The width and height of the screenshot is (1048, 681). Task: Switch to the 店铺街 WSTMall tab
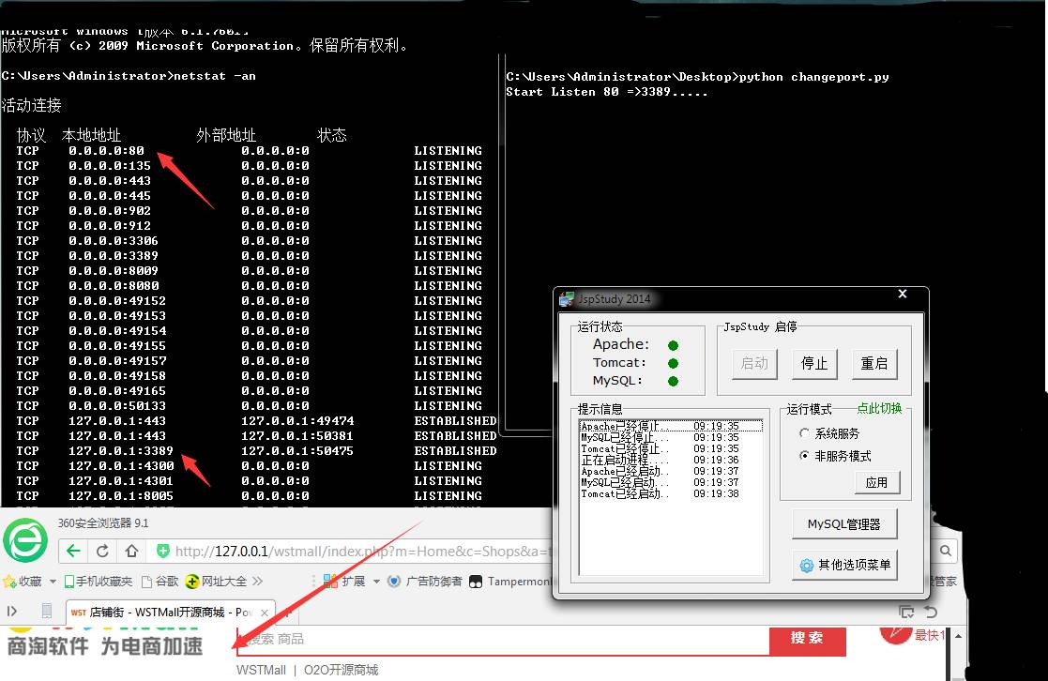click(x=171, y=613)
